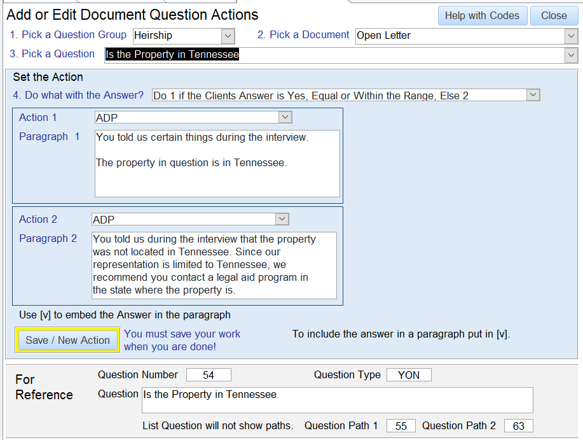Click inside the Paragraph 1 text box
This screenshot has width=583, height=440.
click(x=217, y=164)
